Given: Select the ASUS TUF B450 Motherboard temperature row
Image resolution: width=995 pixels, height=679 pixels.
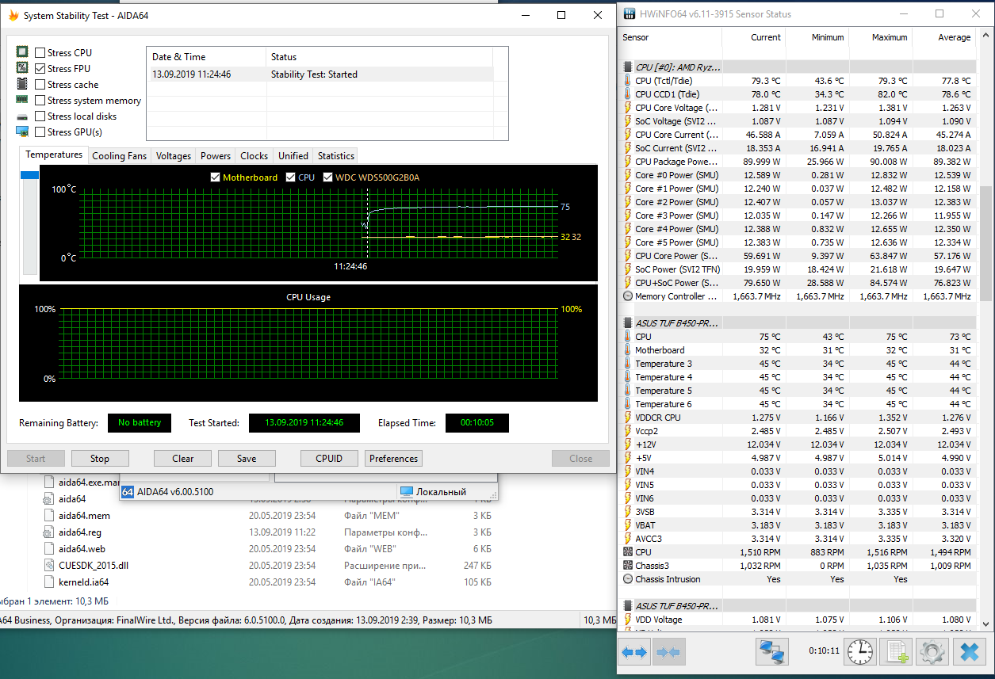Looking at the screenshot, I should point(798,350).
